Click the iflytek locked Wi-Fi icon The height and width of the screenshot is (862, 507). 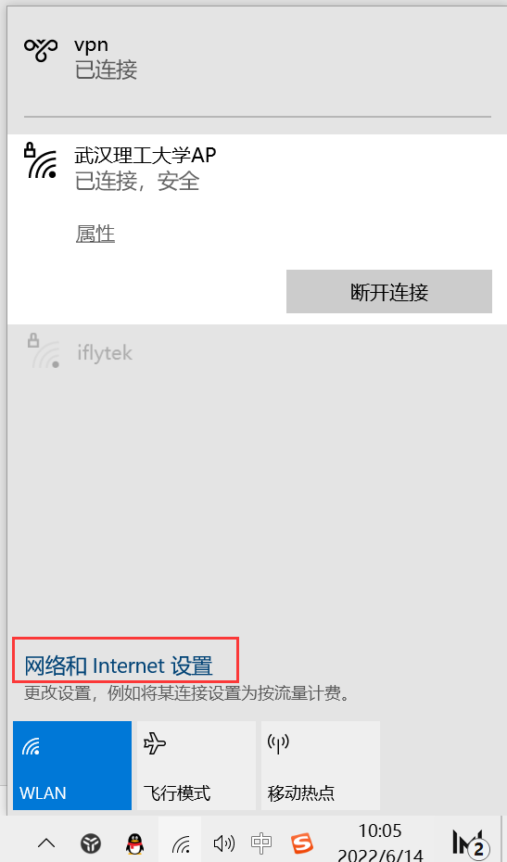click(44, 350)
